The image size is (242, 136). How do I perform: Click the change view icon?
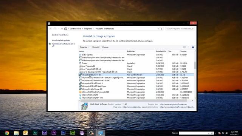(x=185, y=47)
